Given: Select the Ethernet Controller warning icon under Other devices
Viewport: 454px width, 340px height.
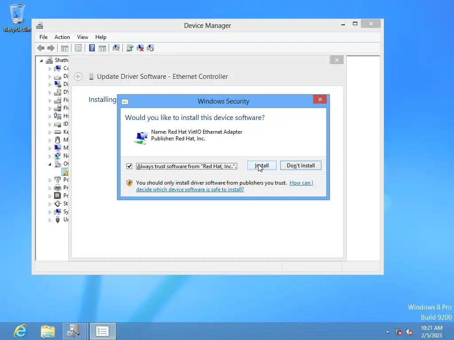Looking at the screenshot, I should click(x=66, y=172).
